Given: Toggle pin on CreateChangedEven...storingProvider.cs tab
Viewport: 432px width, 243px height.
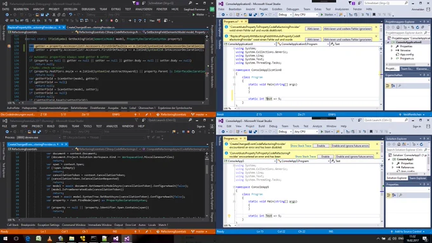Looking at the screenshot, I should 62,144.
